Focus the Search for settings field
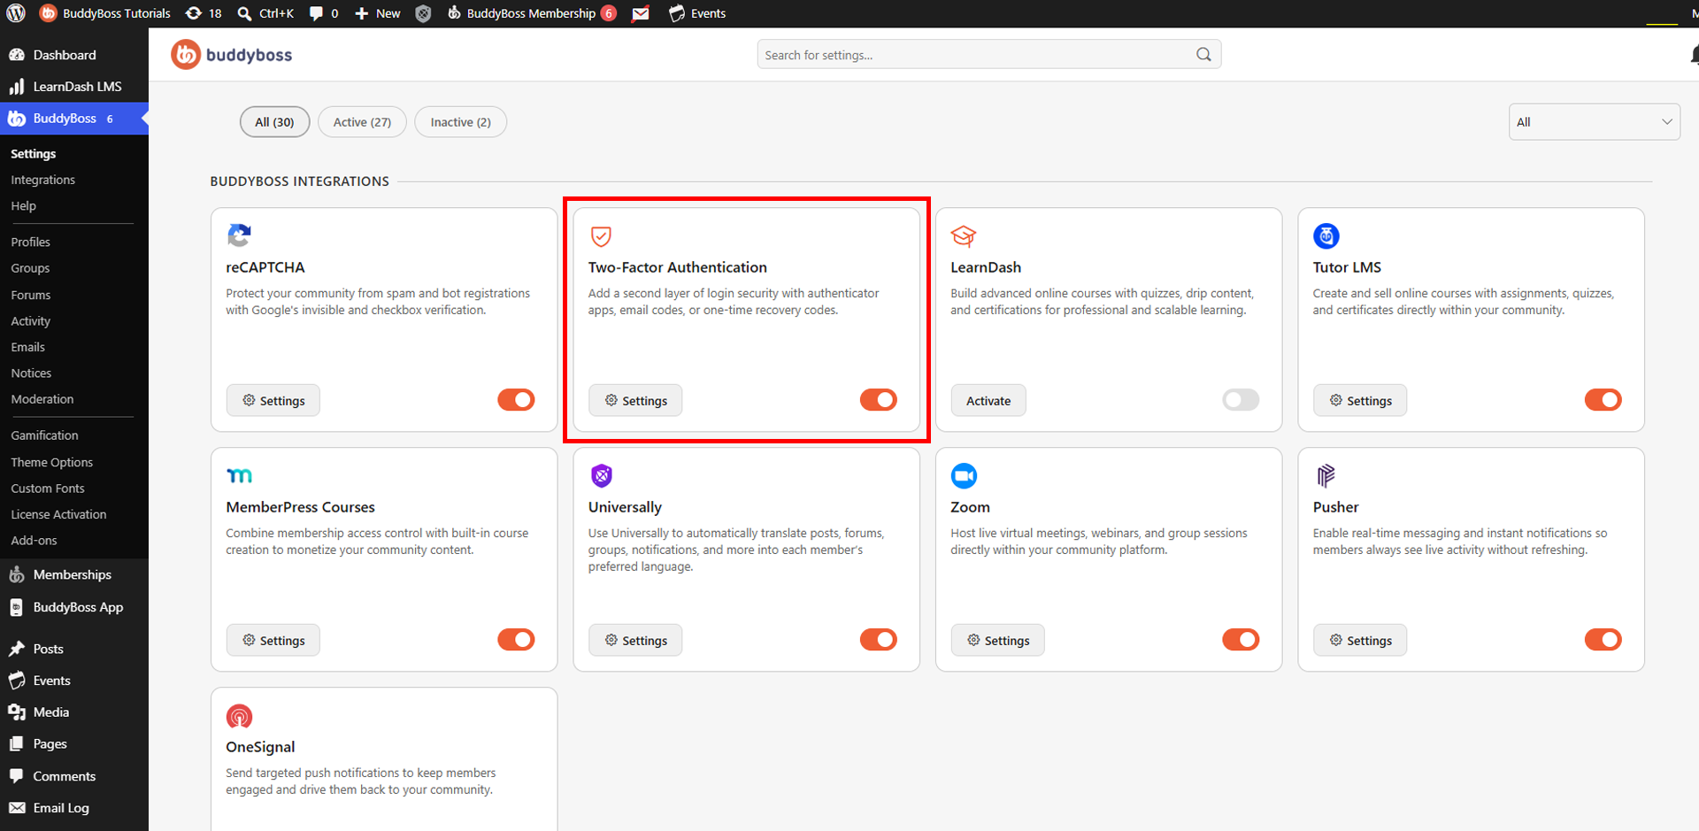This screenshot has height=831, width=1699. [978, 55]
